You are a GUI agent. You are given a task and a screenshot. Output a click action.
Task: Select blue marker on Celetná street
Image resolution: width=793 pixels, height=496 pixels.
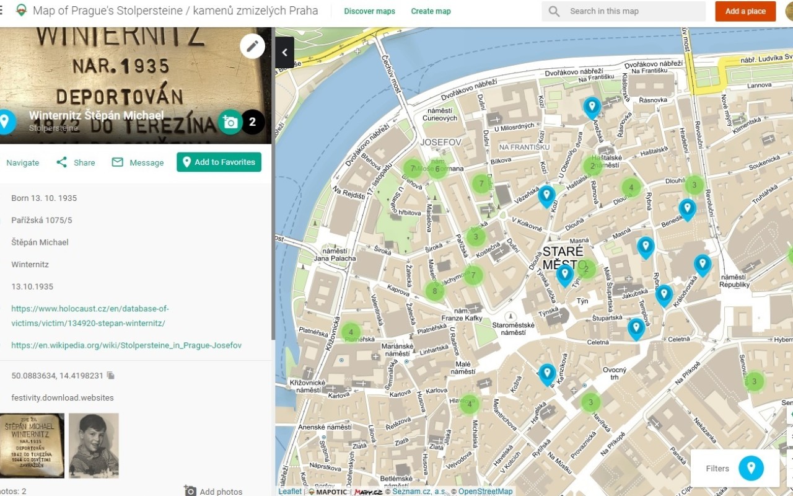tap(636, 329)
